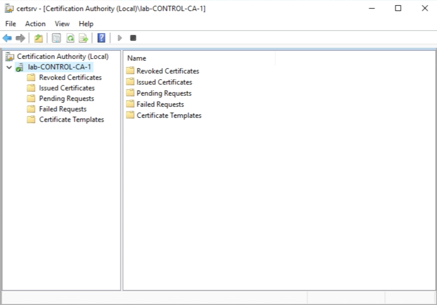Select Pending Requests folder in the right pane
Image resolution: width=437 pixels, height=305 pixels.
click(164, 93)
